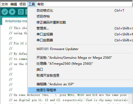Click comment line "// By defau"
Image resolution: width=133 pixels, height=104 pixels.
coord(18,54)
